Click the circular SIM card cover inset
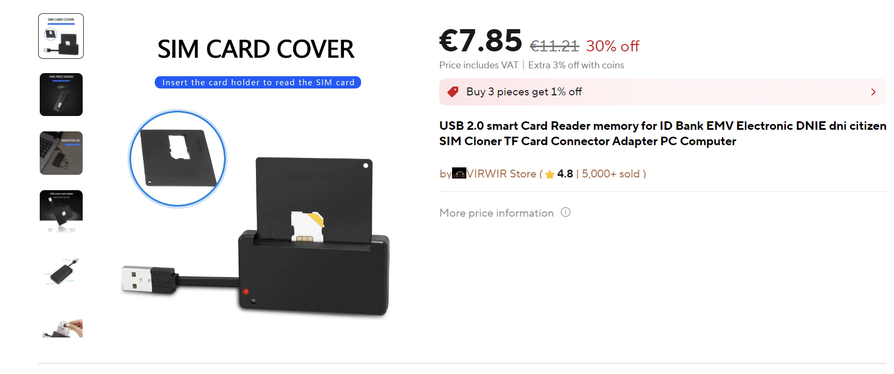This screenshot has height=374, width=894. pos(178,158)
